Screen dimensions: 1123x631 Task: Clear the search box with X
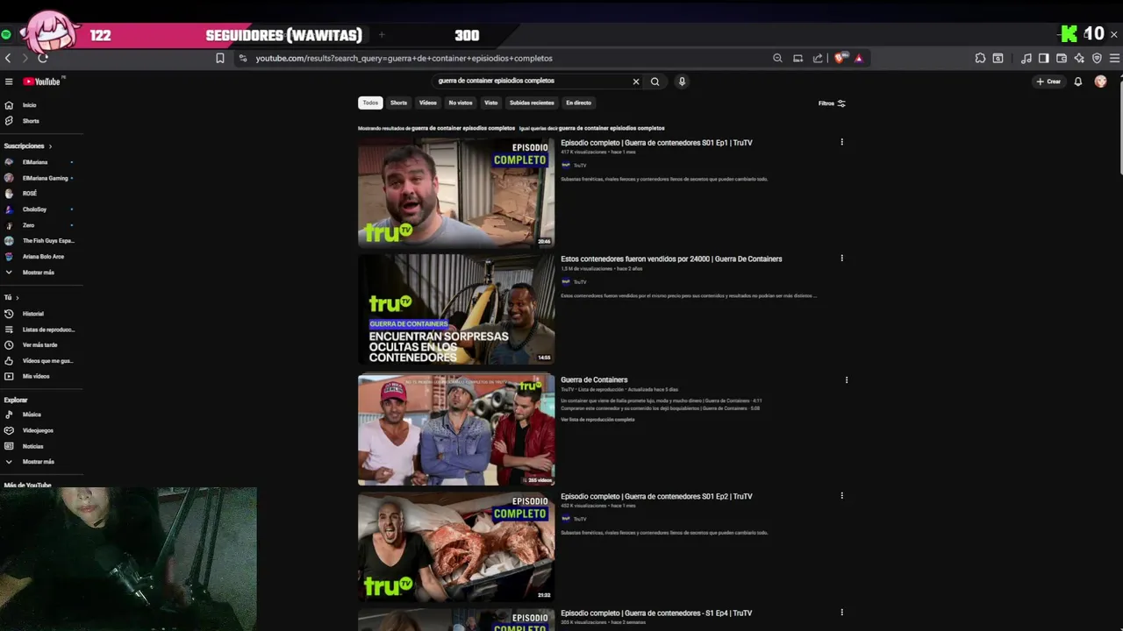[x=636, y=82]
